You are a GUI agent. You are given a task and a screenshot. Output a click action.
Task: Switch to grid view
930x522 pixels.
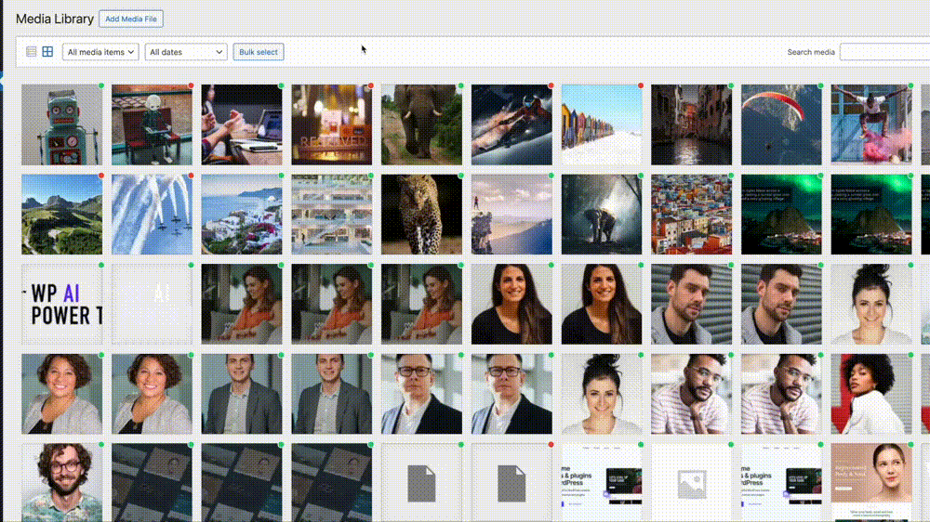[47, 52]
